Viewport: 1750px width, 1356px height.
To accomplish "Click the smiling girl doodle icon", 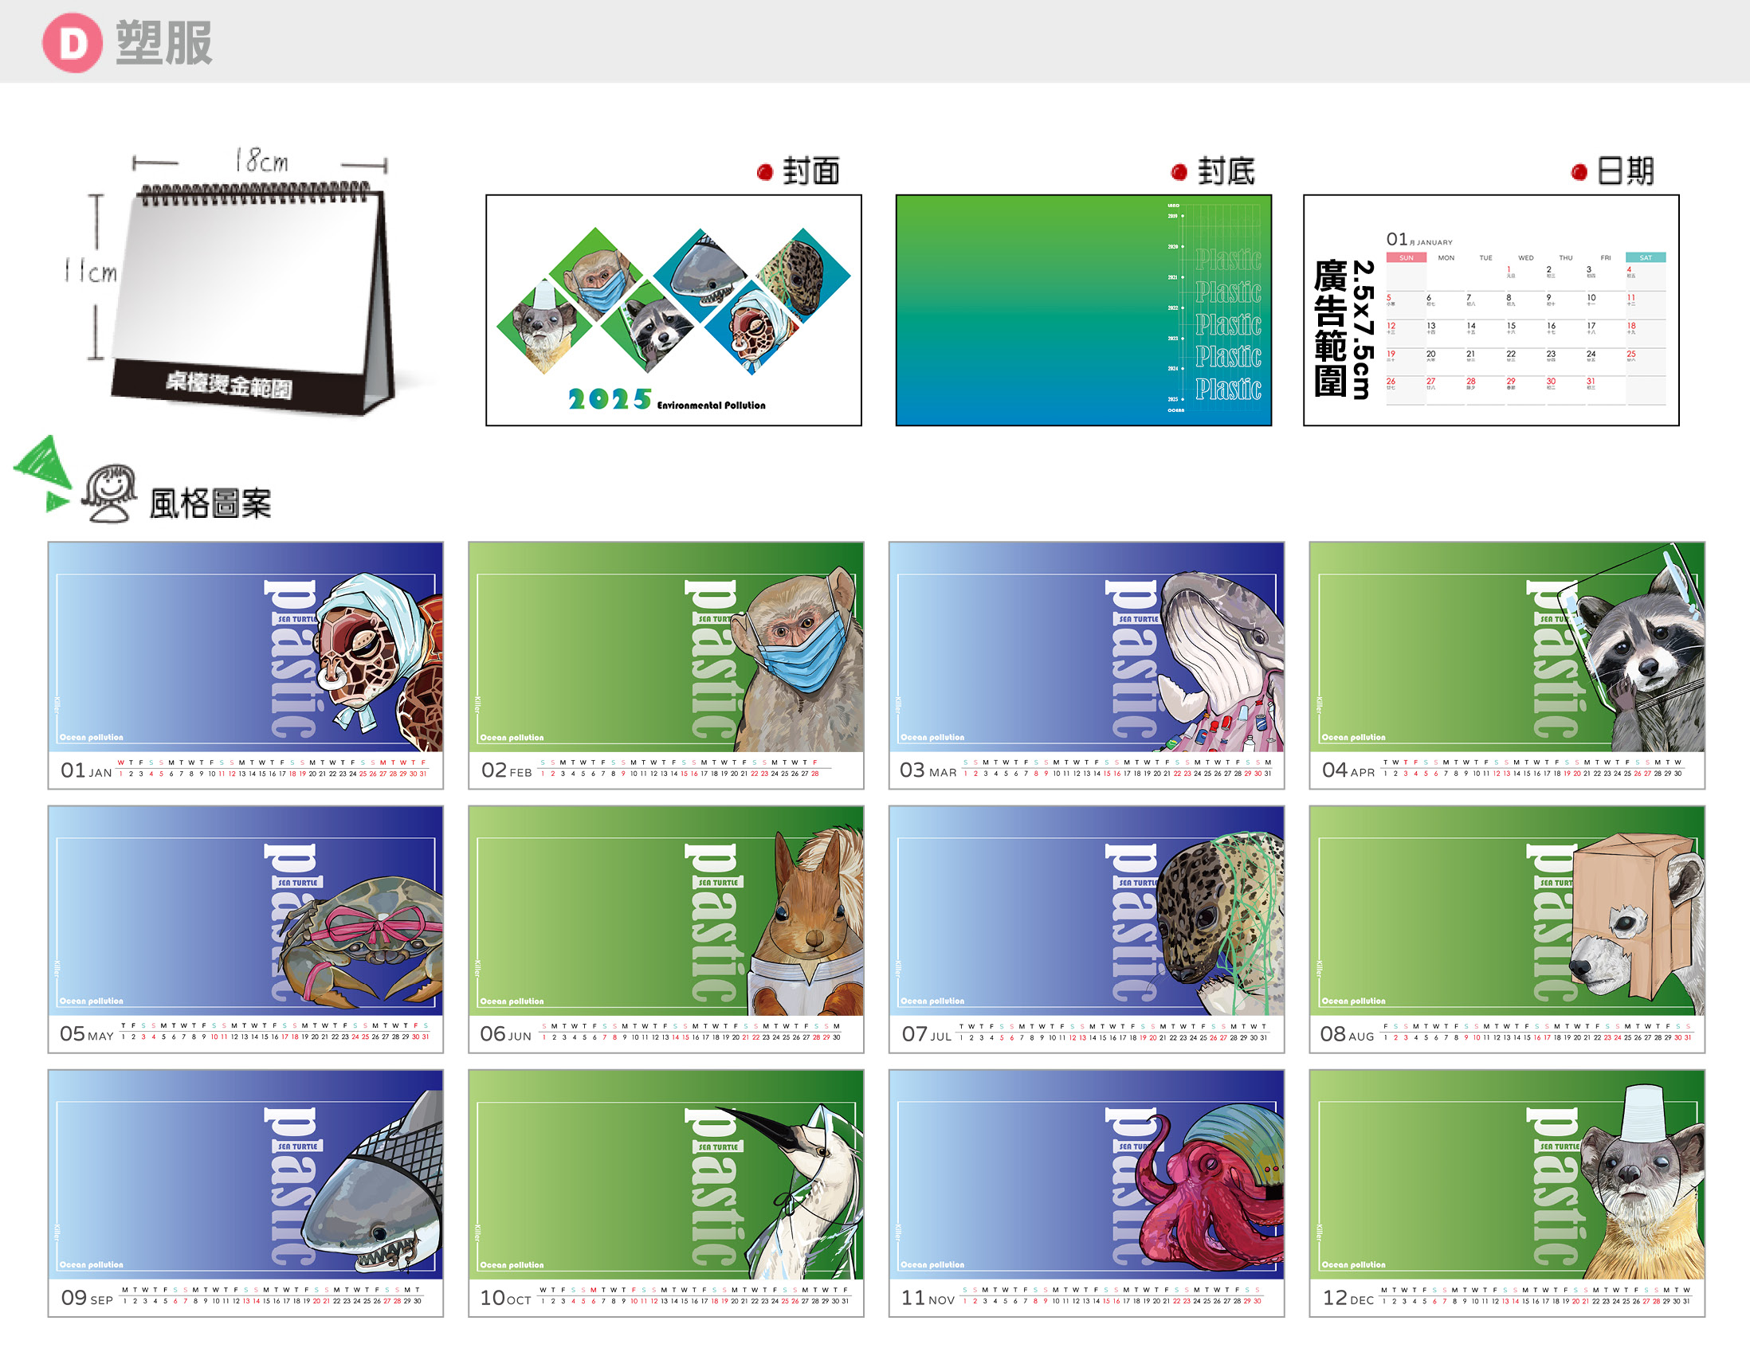I will tap(109, 492).
